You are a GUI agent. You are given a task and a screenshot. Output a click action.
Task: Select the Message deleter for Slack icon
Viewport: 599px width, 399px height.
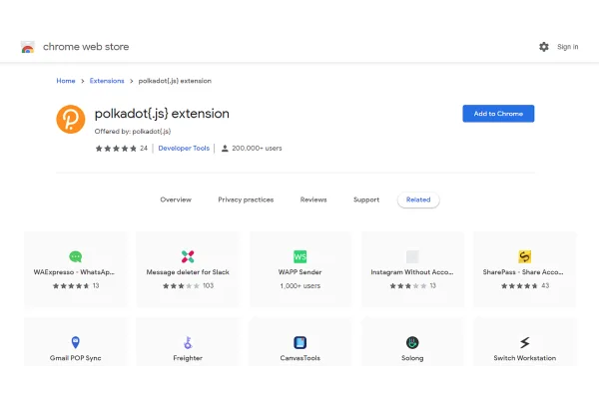click(x=188, y=256)
